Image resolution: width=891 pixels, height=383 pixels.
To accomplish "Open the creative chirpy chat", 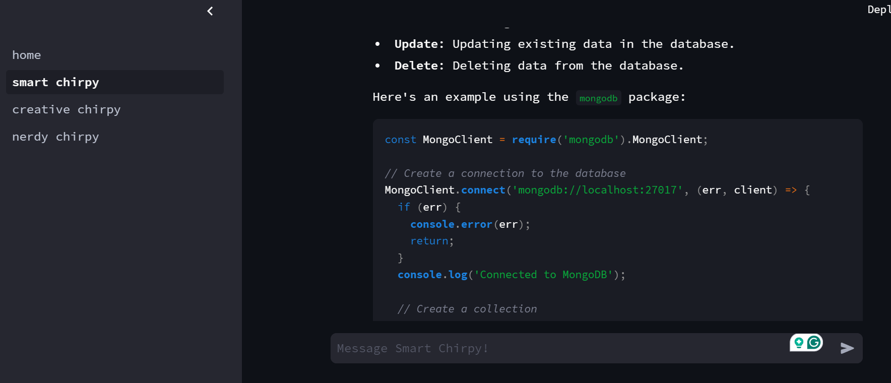I will pyautogui.click(x=67, y=109).
